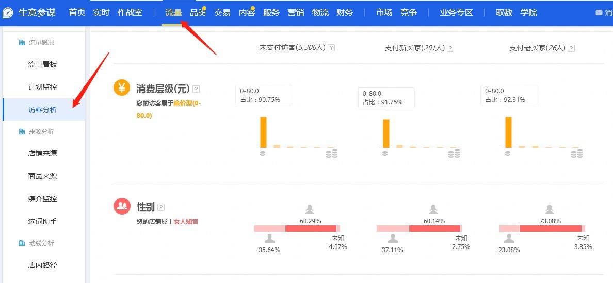Click the red female segment of 支付老买家 gender bar
The image size is (613, 283).
(550, 228)
